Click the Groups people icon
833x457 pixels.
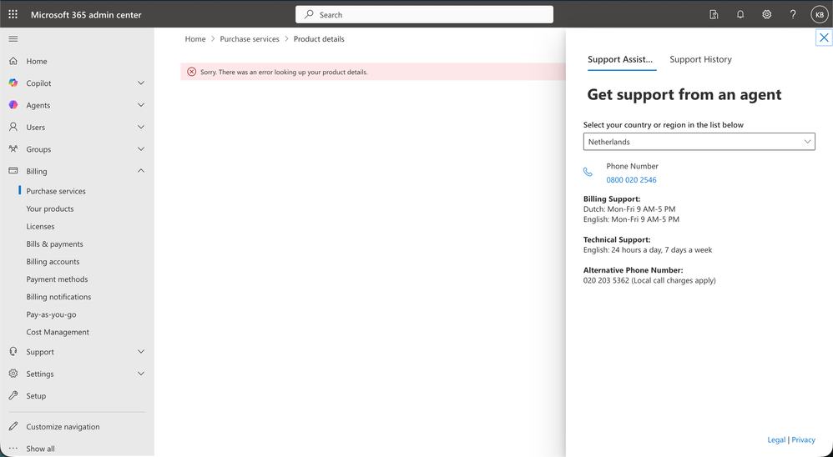coord(13,149)
